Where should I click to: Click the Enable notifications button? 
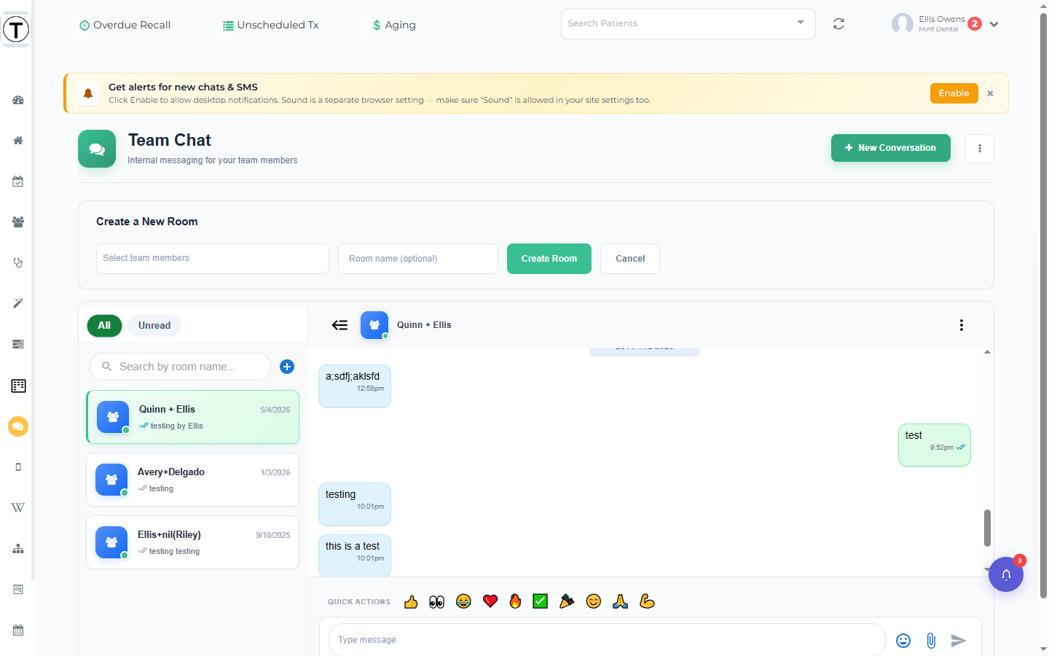coord(954,93)
